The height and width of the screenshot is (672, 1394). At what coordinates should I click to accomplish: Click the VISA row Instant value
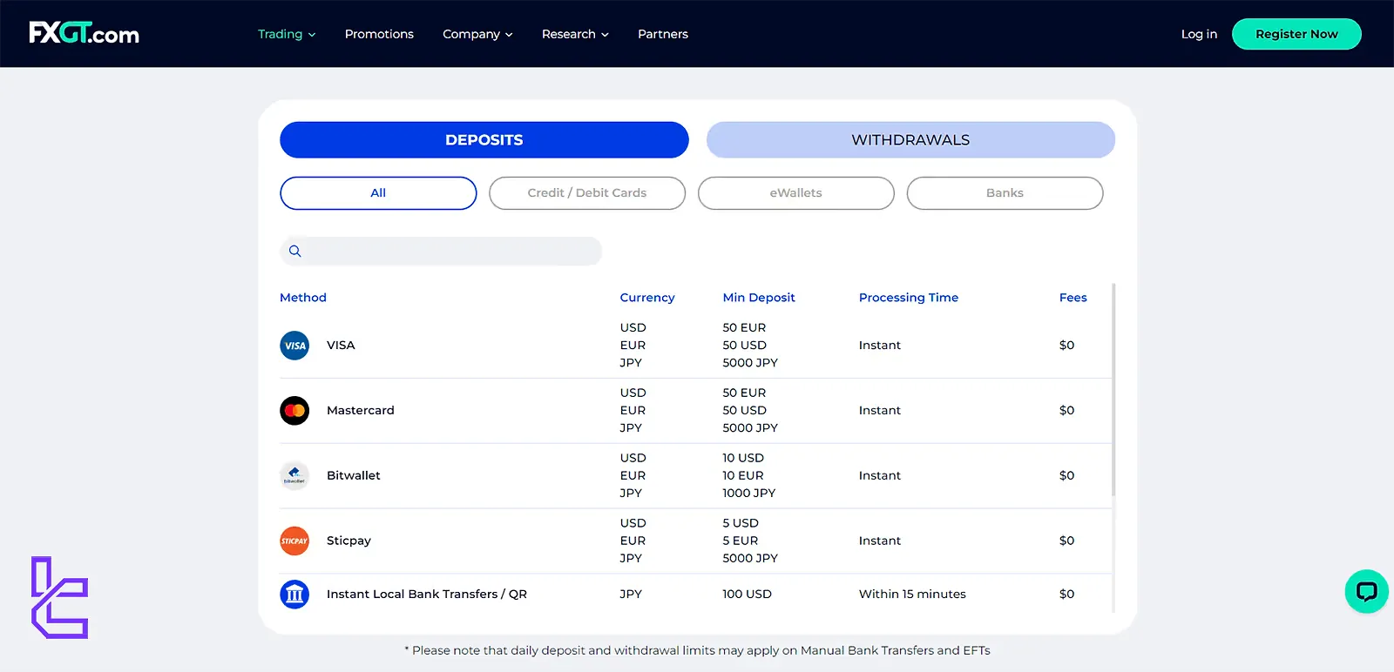point(880,346)
